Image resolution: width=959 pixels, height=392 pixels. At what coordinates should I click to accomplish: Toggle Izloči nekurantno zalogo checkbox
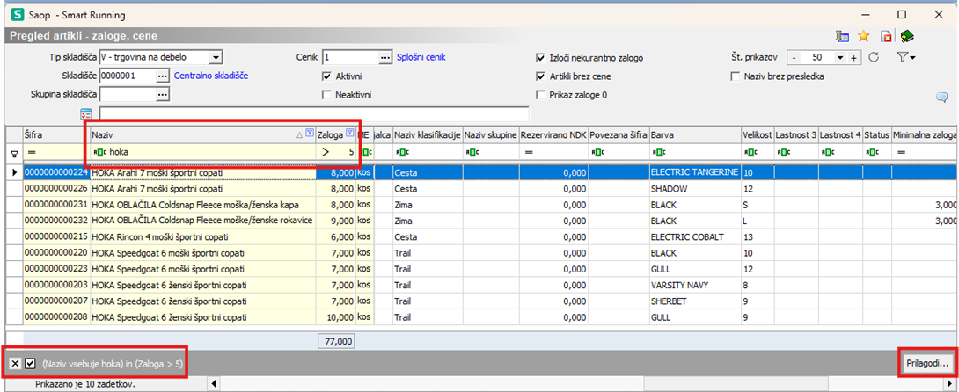point(540,58)
